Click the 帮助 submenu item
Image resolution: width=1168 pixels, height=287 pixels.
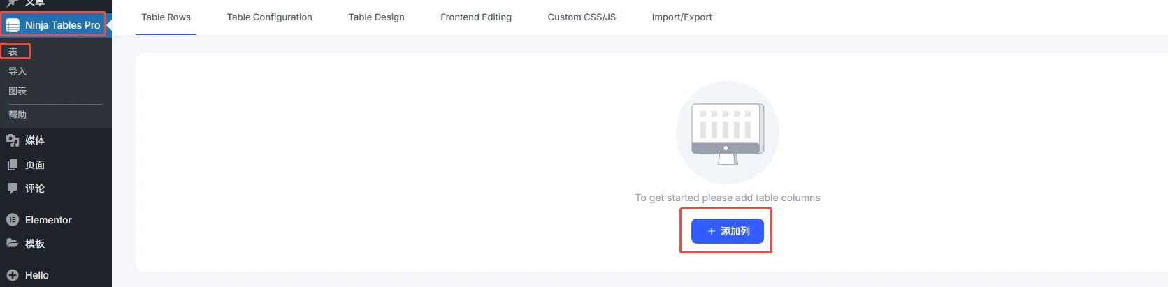(x=17, y=115)
